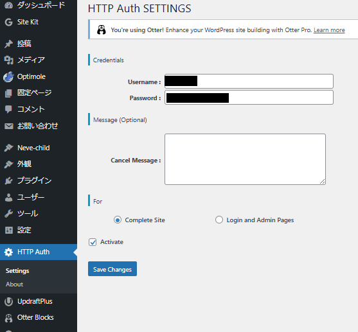Open the About submenu item
This screenshot has width=358, height=332.
[x=14, y=284]
